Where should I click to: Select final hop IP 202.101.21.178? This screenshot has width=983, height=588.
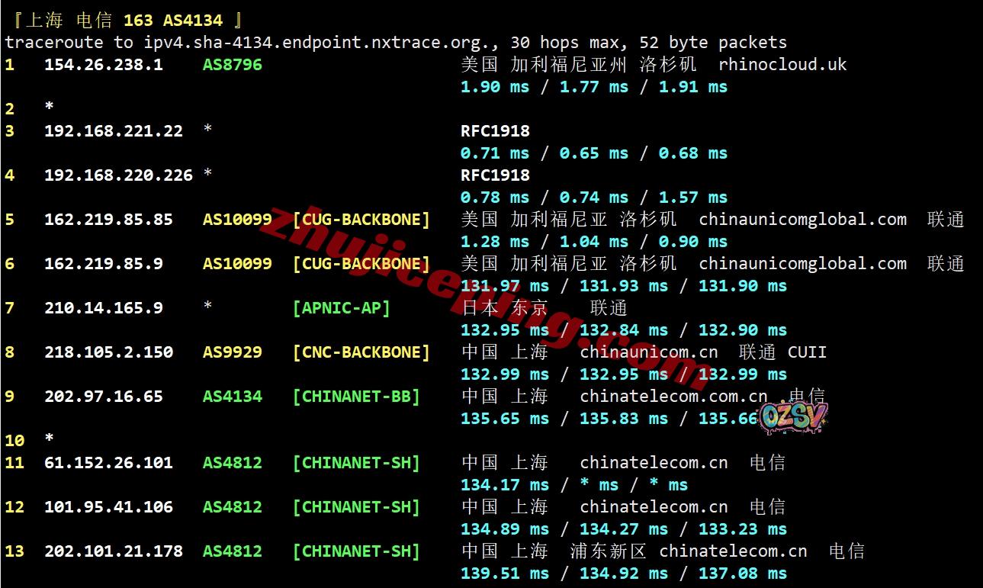tap(113, 551)
